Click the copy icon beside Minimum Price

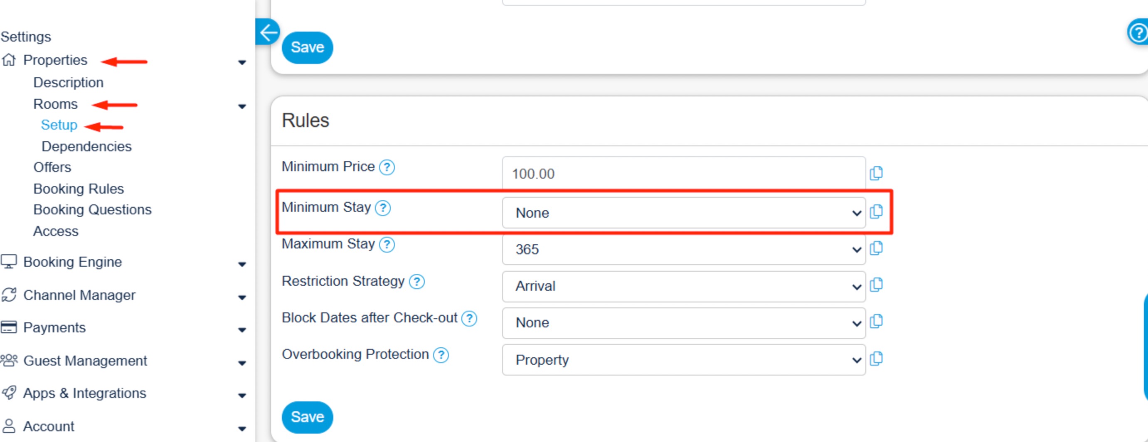pyautogui.click(x=876, y=173)
